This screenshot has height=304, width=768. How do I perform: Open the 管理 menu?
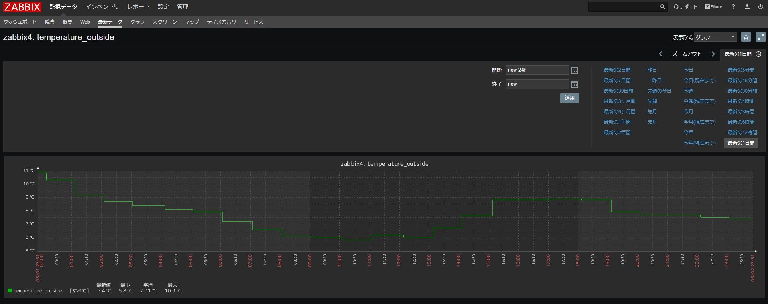[x=183, y=7]
